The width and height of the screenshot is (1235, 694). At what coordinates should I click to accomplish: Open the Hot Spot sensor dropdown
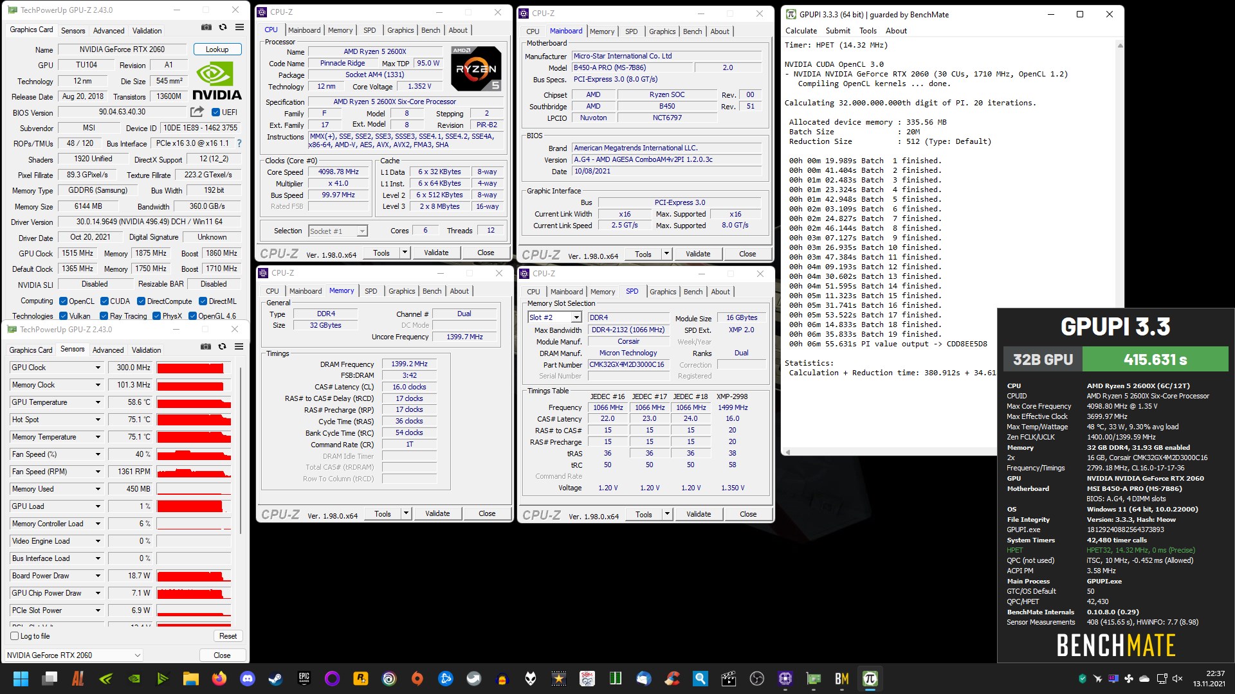pyautogui.click(x=98, y=420)
